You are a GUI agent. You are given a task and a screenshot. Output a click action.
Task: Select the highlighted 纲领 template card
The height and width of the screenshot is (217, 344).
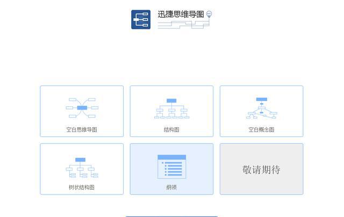coord(171,169)
